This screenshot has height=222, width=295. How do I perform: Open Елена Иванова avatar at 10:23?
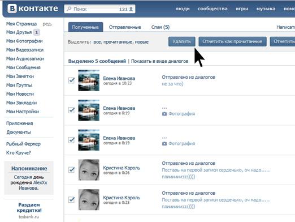[x=89, y=80]
